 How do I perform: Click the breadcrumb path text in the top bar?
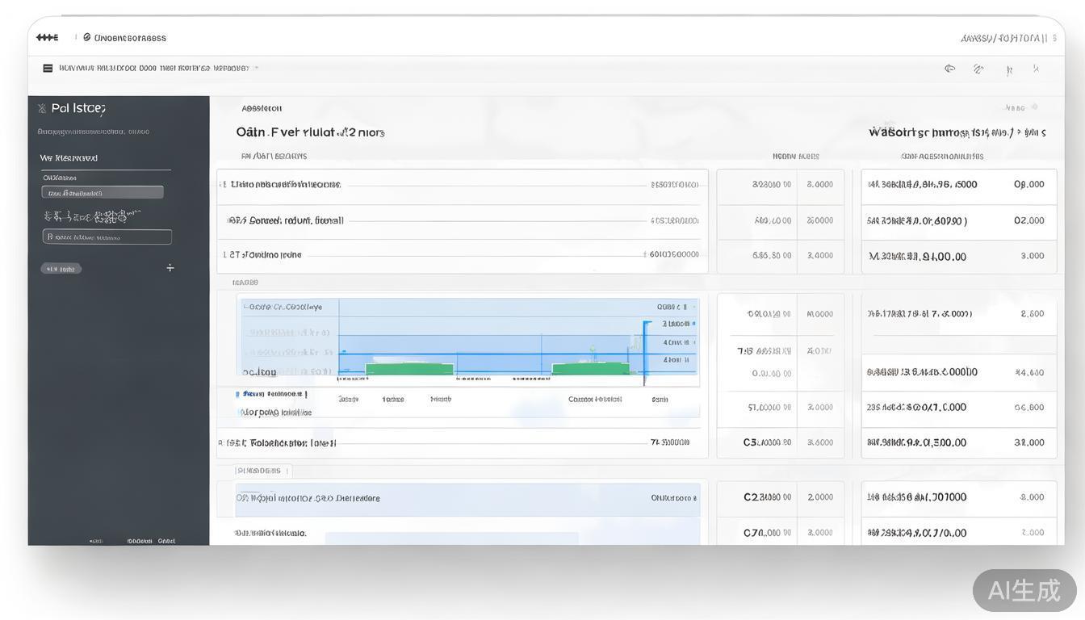(153, 69)
